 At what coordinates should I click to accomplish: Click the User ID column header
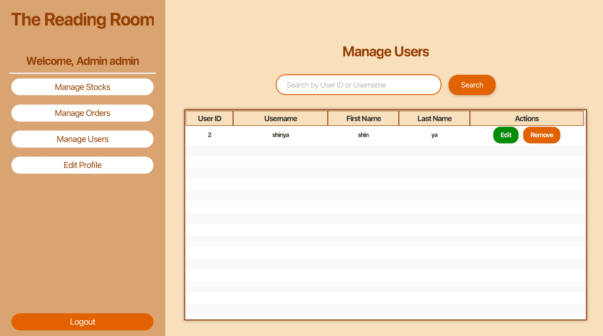pos(209,119)
